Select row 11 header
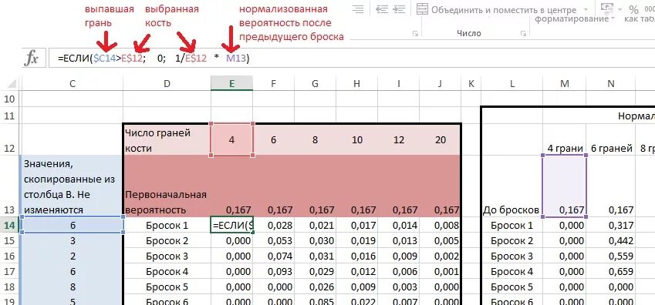Image resolution: width=655 pixels, height=305 pixels. [x=10, y=115]
